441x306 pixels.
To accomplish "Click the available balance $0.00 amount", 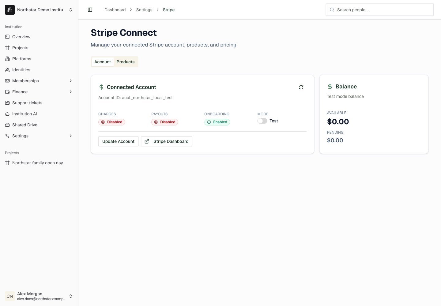I will point(338,122).
